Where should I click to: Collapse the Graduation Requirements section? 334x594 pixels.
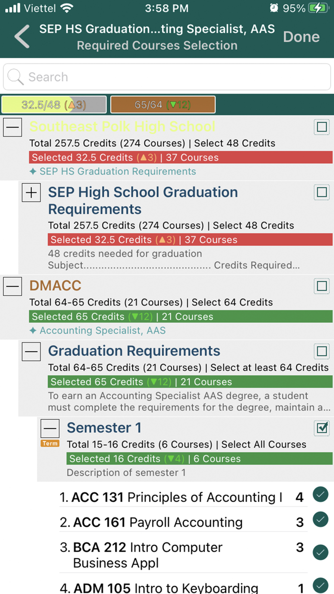(31, 352)
